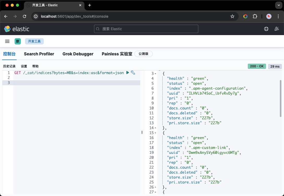This screenshot has height=196, width=284.
Task: Click the 默 space avatar icon
Action: pyautogui.click(x=17, y=41)
